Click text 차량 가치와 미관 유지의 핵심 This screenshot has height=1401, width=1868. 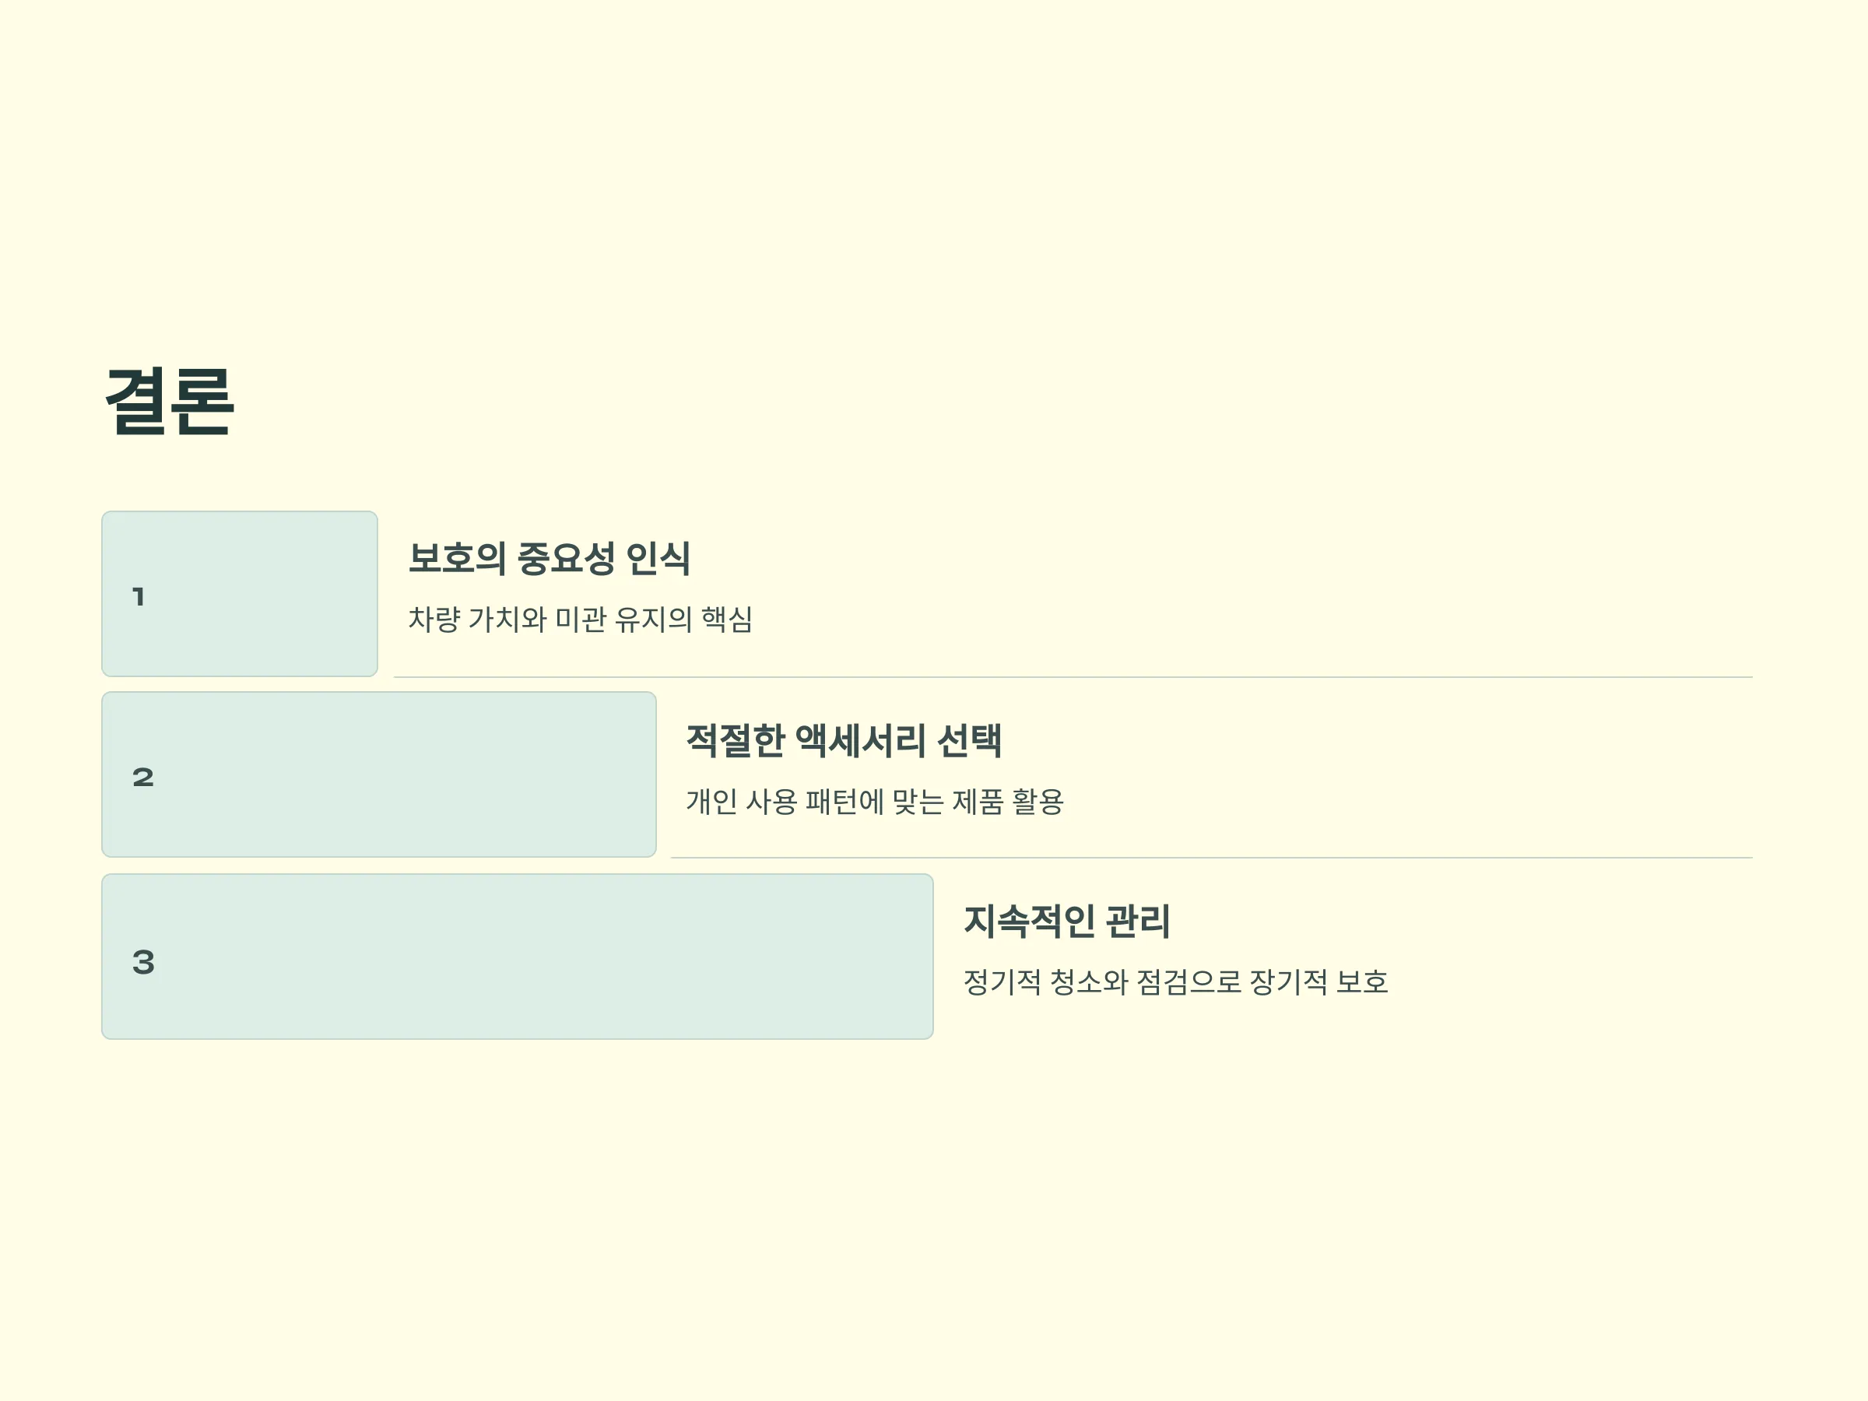[x=580, y=619]
